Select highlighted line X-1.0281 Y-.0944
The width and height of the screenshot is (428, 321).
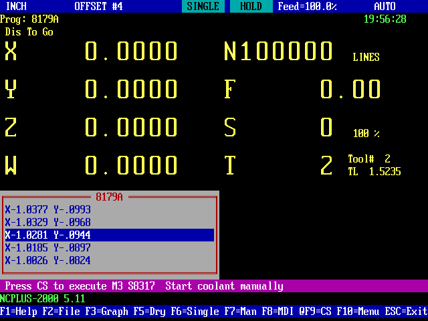[110, 235]
